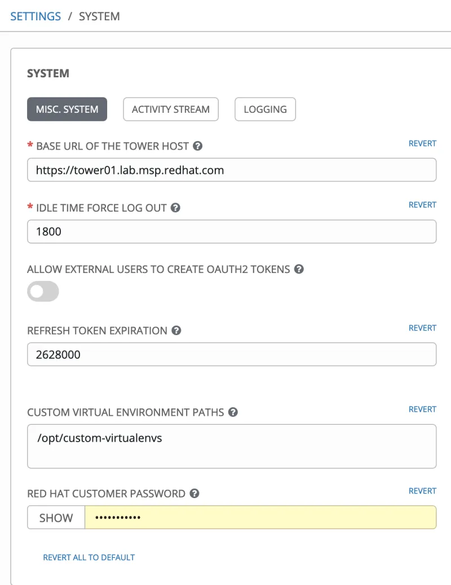Select the Misc. System tab
This screenshot has width=451, height=585.
click(67, 109)
